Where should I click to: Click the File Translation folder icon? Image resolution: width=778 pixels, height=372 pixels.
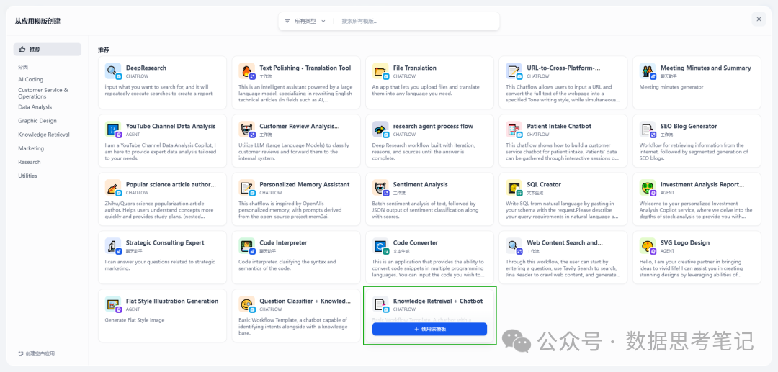380,71
